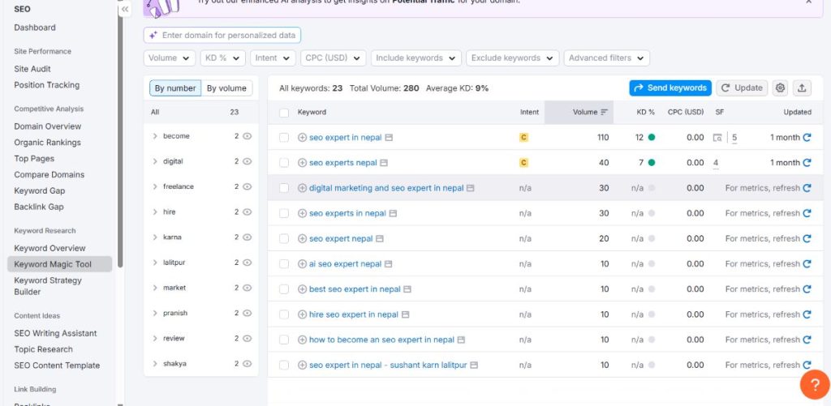Check digital marketing and seo expert row checkbox

point(284,188)
